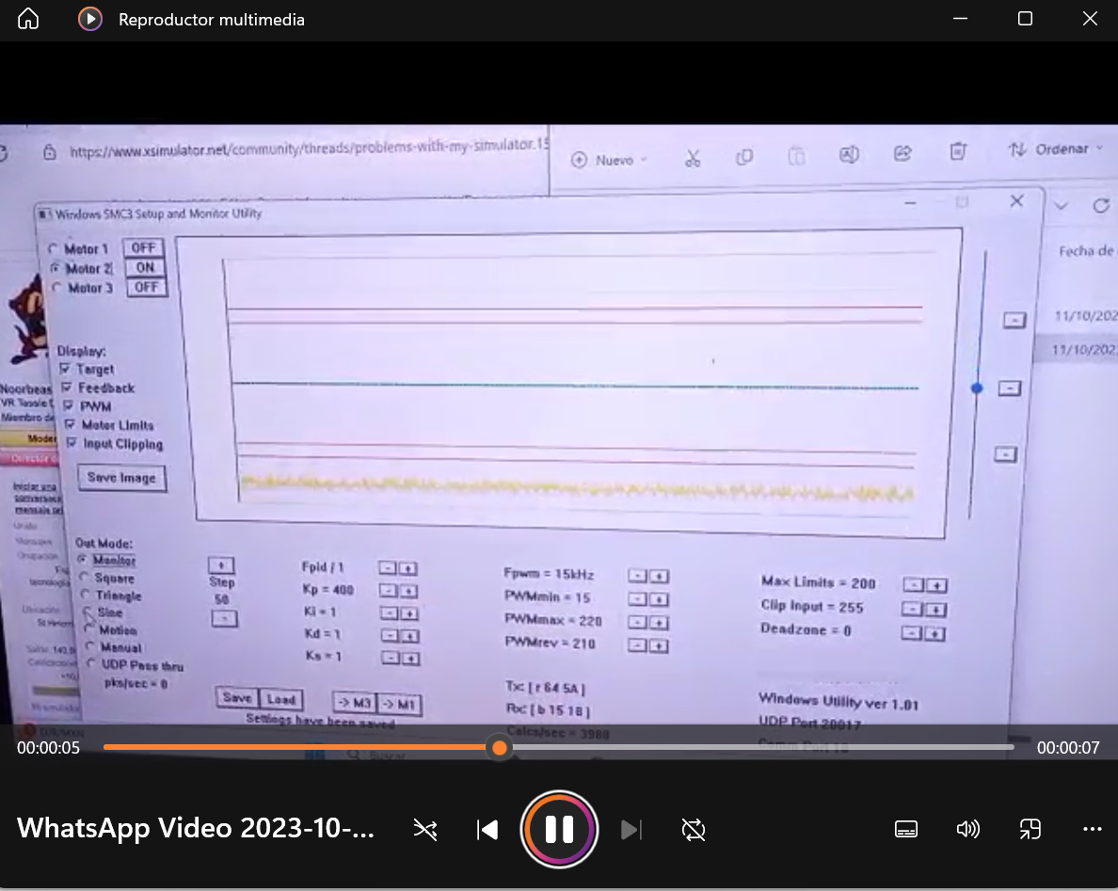Increase Kd value with plus button

click(410, 636)
